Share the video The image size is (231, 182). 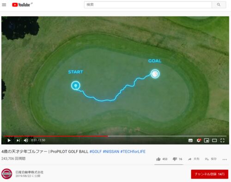(194, 159)
